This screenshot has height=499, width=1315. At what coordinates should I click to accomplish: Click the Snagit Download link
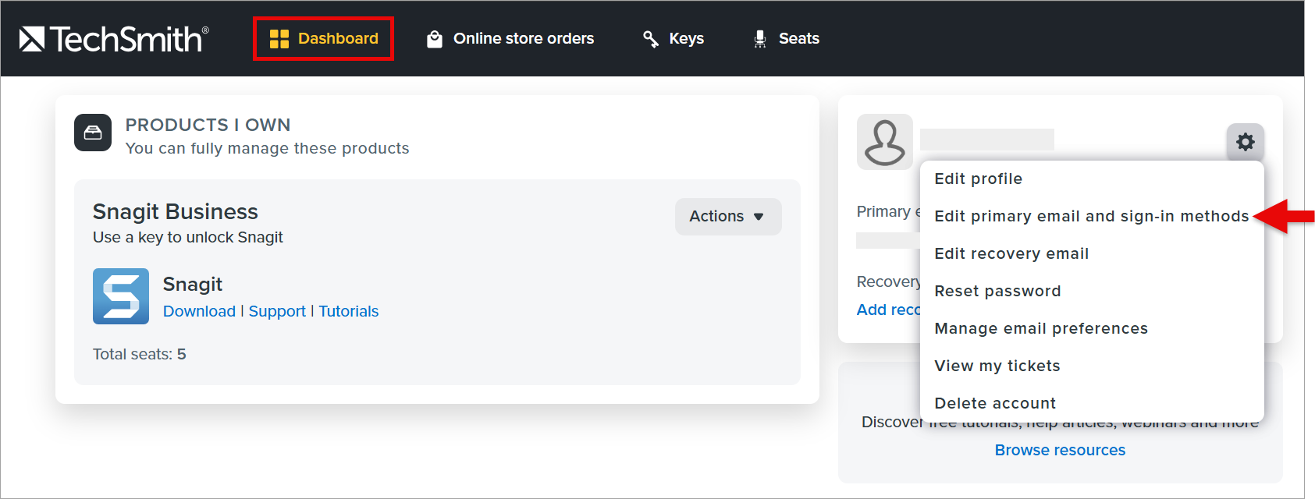(199, 311)
